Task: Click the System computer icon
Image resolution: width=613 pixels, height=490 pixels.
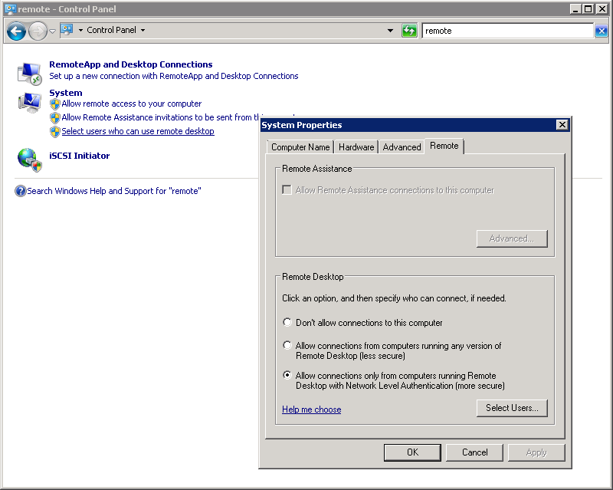Action: pyautogui.click(x=29, y=102)
